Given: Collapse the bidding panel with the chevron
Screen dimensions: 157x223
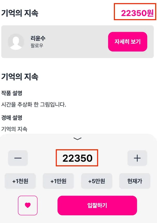Looking at the screenshot, I should pyautogui.click(x=77, y=139).
